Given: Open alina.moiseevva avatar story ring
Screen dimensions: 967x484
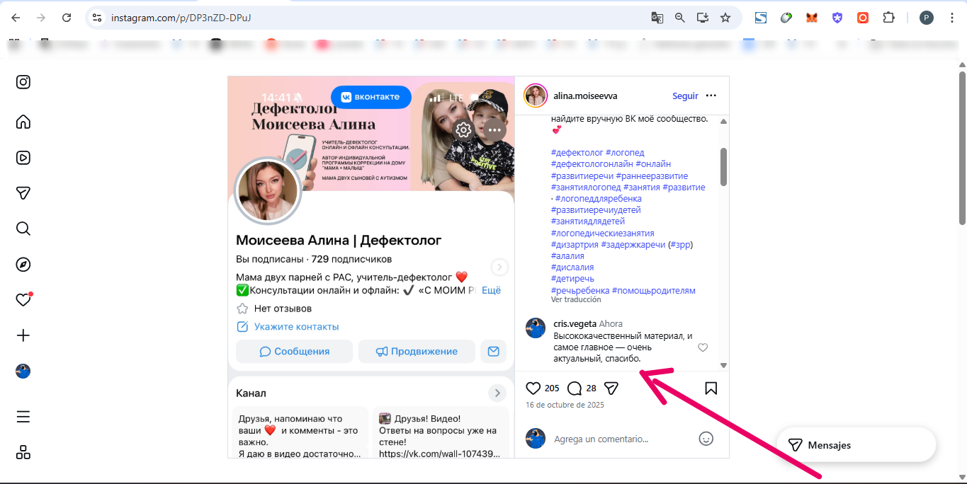Looking at the screenshot, I should 535,96.
